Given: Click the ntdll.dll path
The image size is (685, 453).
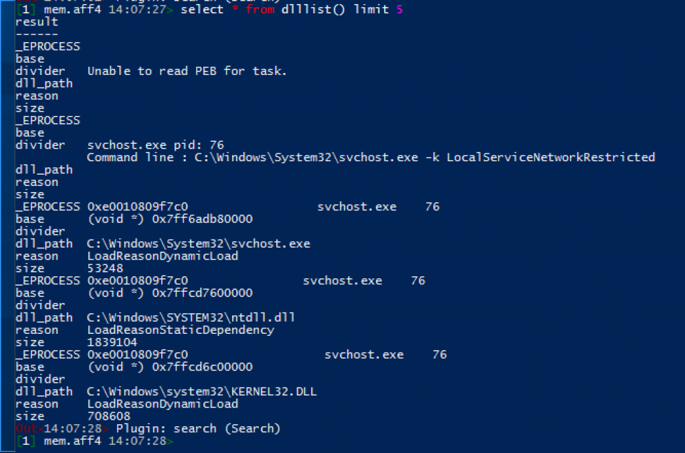Looking at the screenshot, I should 191,318.
